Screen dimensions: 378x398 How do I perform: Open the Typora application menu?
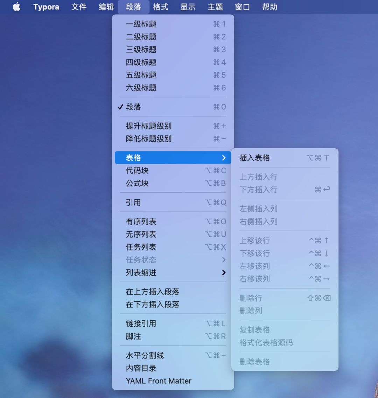46,7
